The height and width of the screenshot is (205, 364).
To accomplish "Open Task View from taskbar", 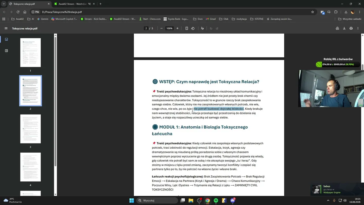I will (183, 200).
